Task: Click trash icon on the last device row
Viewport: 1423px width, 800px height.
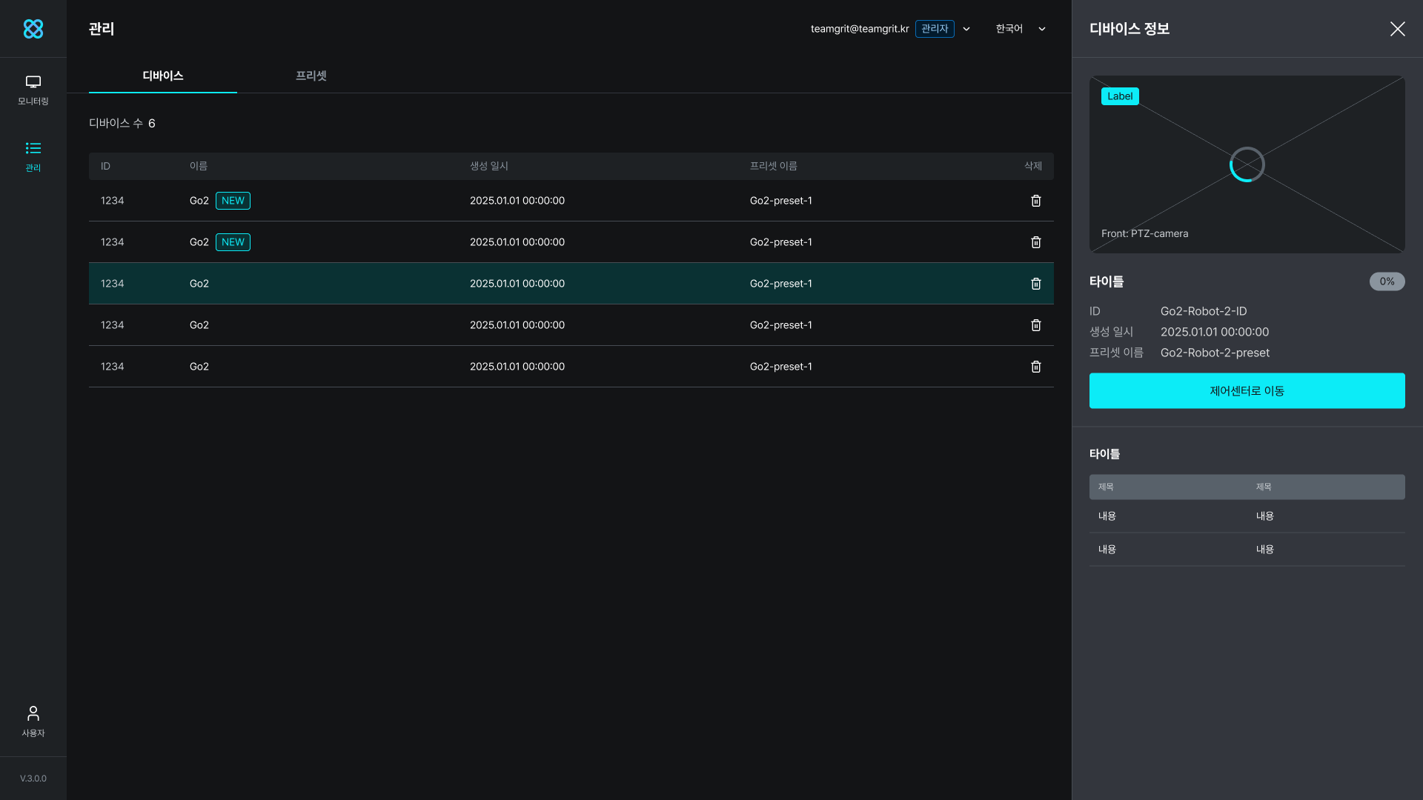Action: [1035, 367]
